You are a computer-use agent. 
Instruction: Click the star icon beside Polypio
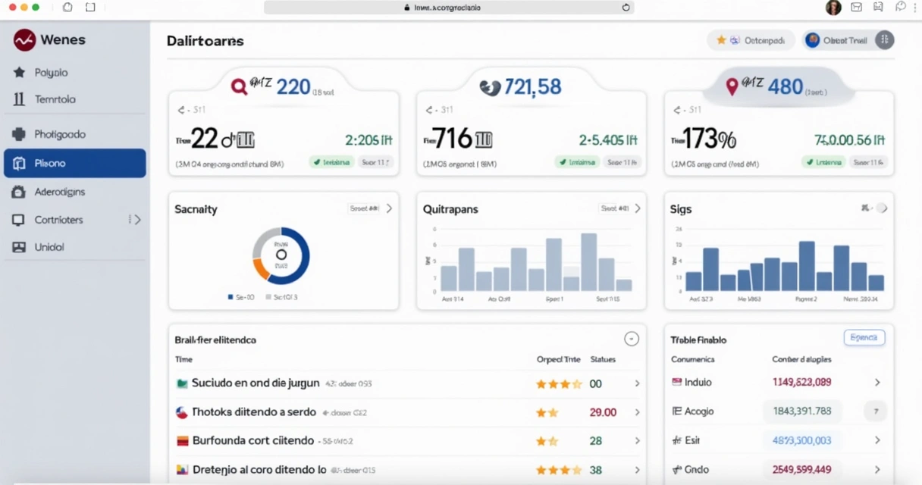click(x=20, y=73)
